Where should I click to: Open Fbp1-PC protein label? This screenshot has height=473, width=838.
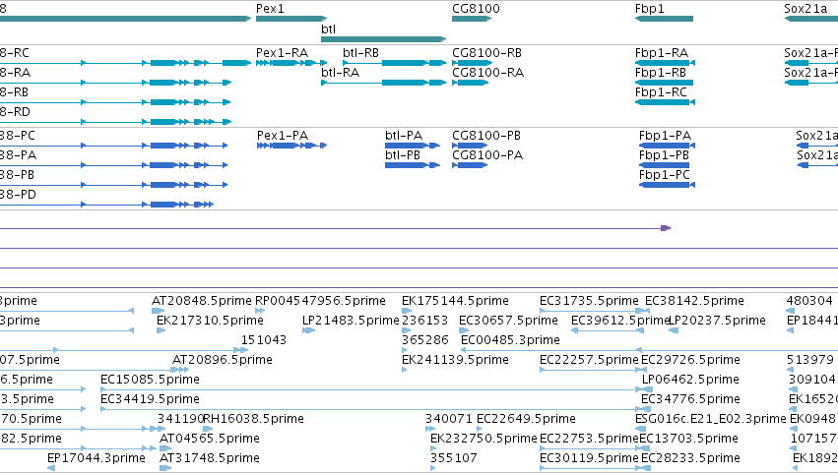pyautogui.click(x=665, y=175)
